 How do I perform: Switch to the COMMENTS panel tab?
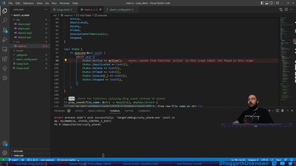pyautogui.click(x=144, y=111)
